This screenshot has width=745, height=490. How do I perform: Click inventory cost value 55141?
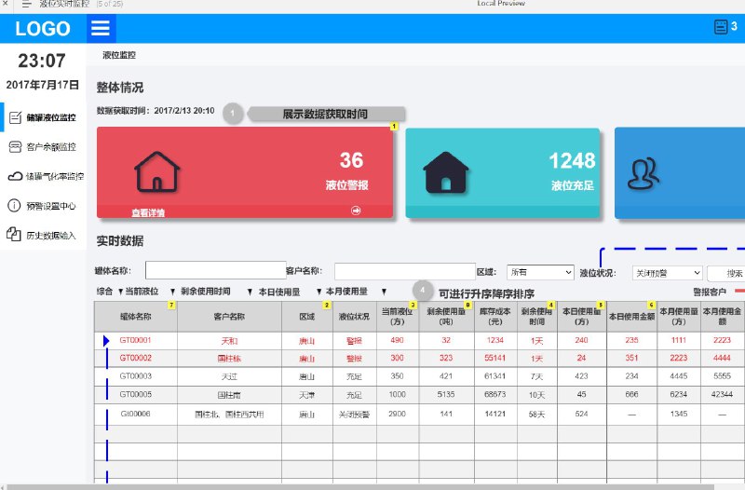pos(495,358)
